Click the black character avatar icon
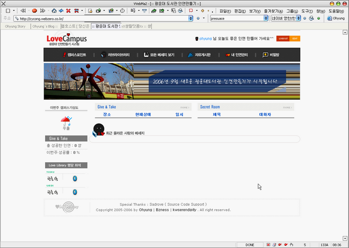 coord(99,129)
